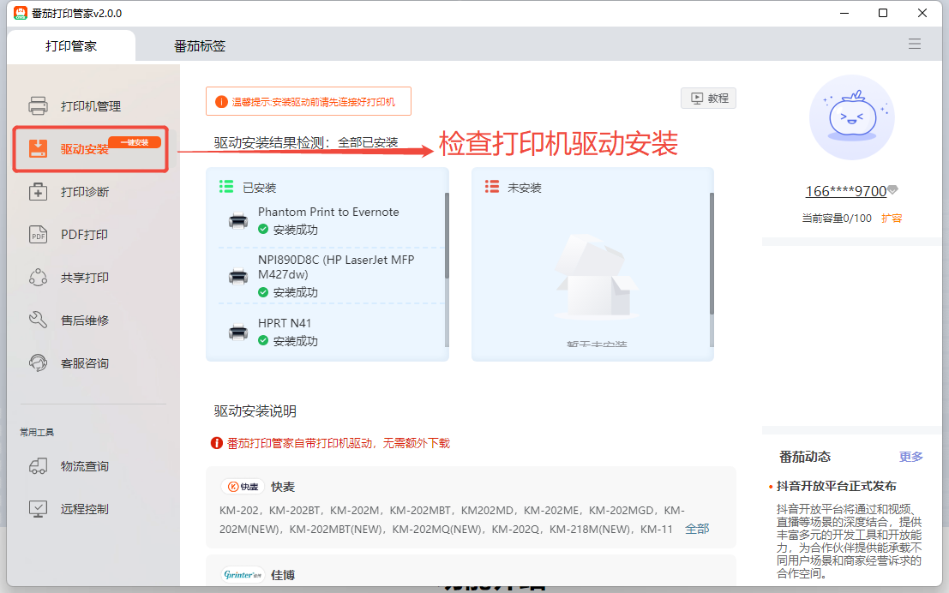Screen dimensions: 949x593
Task: Open the 共享打印 share icon
Action: click(x=38, y=277)
